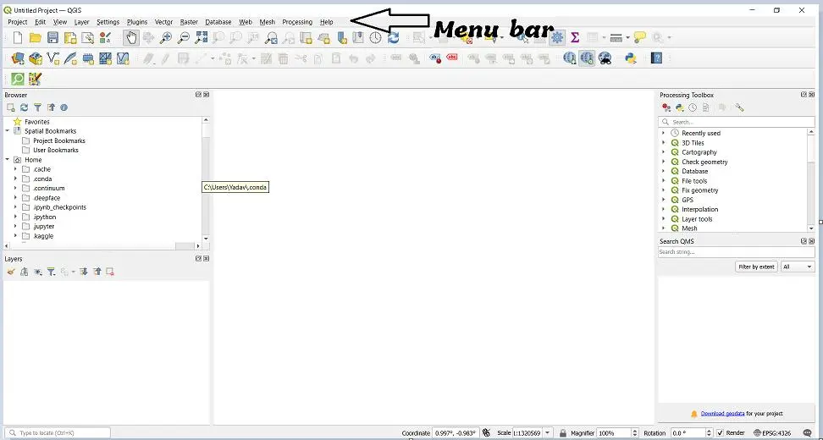Click the Save Project floppy disk icon

(x=52, y=38)
